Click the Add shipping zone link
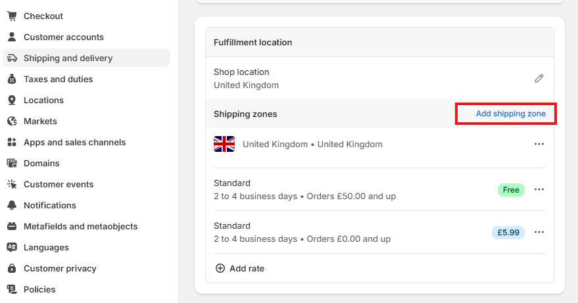578x303 pixels. click(510, 114)
